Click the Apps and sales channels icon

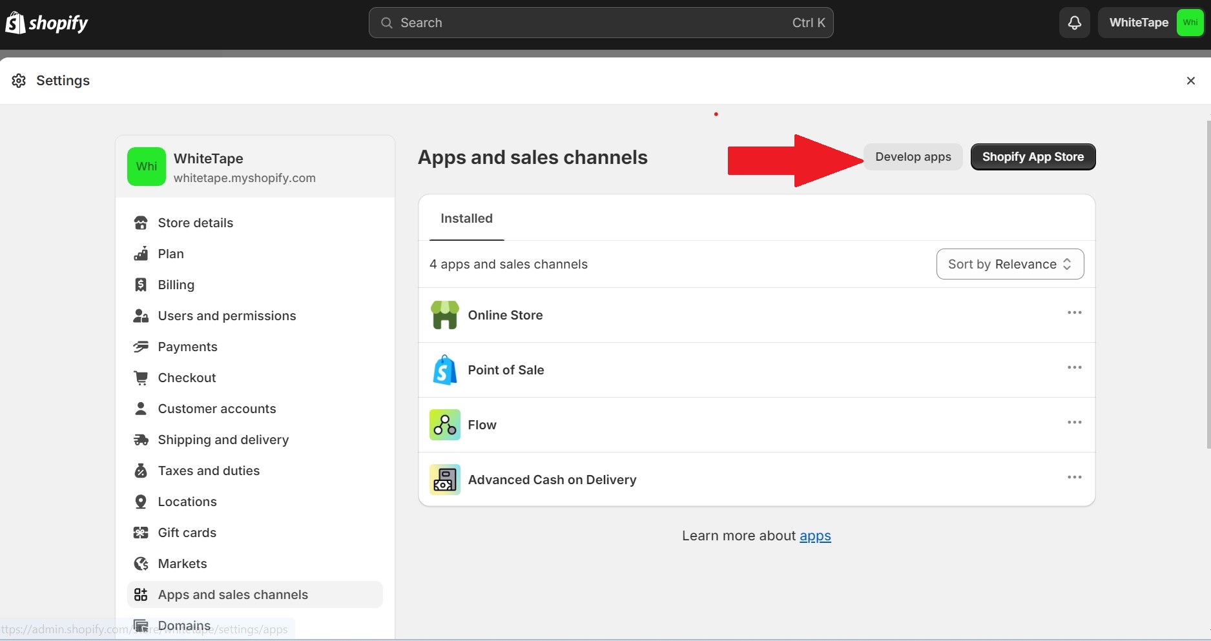click(141, 595)
